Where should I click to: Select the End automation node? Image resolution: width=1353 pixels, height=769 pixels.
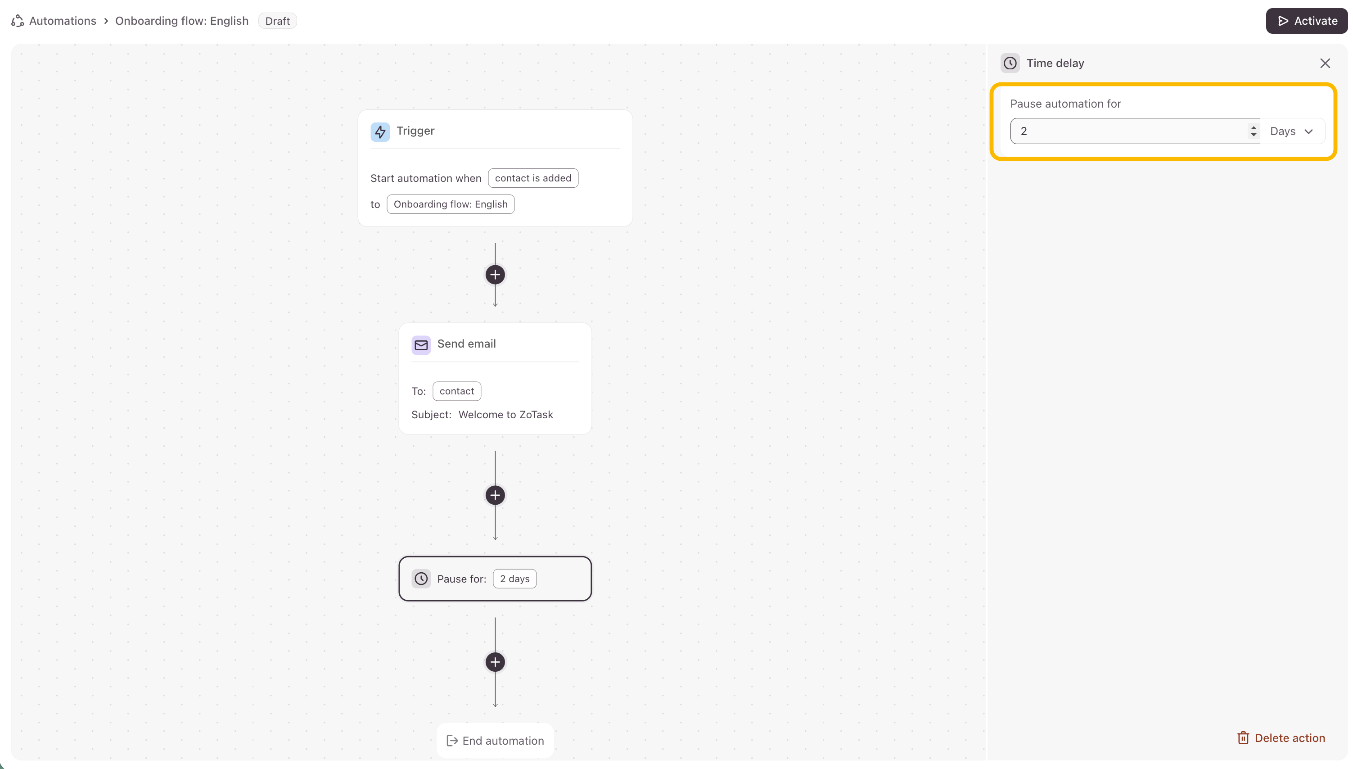(x=495, y=741)
